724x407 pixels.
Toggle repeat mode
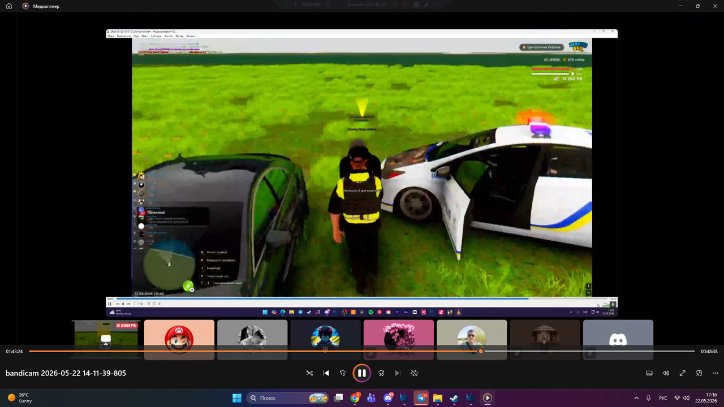(414, 373)
